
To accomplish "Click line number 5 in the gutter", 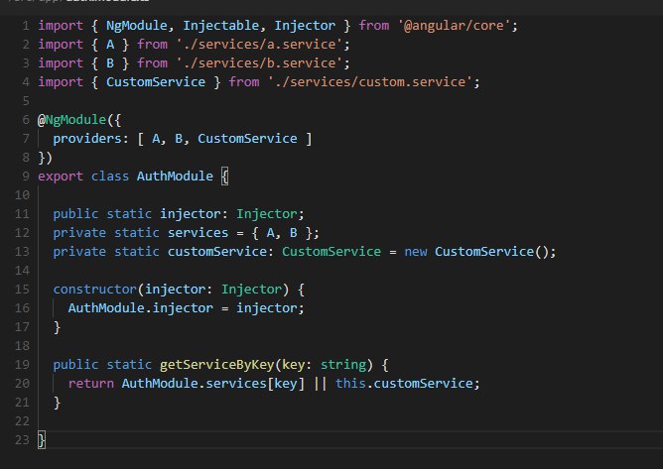I will coord(26,101).
